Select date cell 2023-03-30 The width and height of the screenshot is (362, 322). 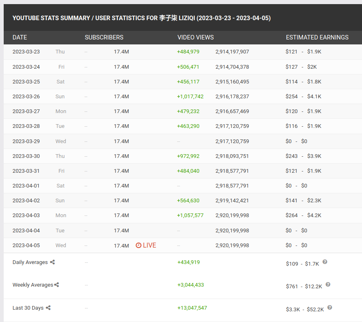tap(26, 156)
